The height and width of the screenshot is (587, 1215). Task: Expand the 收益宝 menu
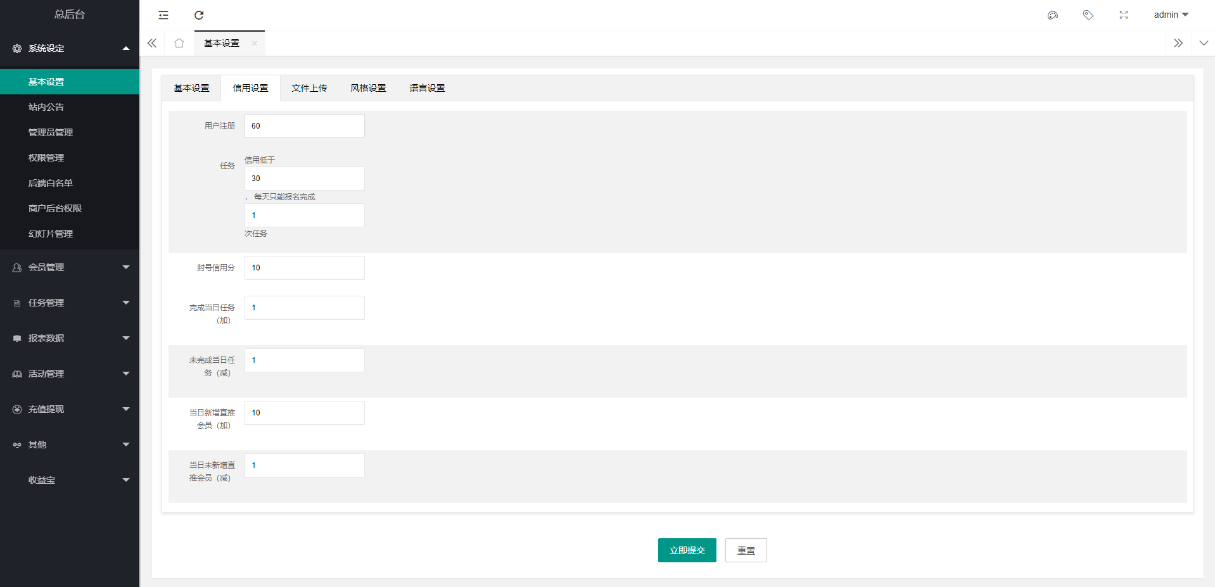click(70, 480)
